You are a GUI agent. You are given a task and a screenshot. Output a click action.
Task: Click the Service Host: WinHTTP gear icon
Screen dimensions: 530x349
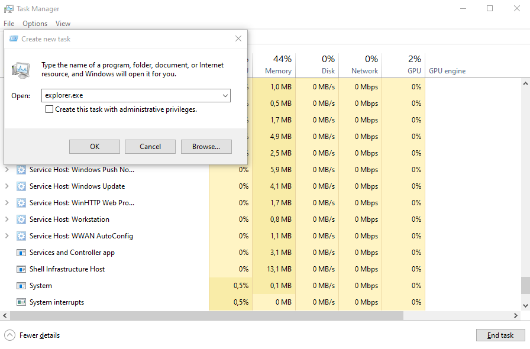pos(21,203)
